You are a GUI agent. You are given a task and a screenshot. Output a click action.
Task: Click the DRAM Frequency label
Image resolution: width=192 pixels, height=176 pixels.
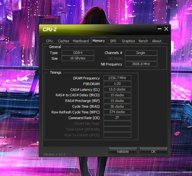click(x=86, y=78)
